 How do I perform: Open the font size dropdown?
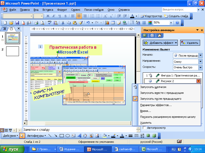(42, 16)
